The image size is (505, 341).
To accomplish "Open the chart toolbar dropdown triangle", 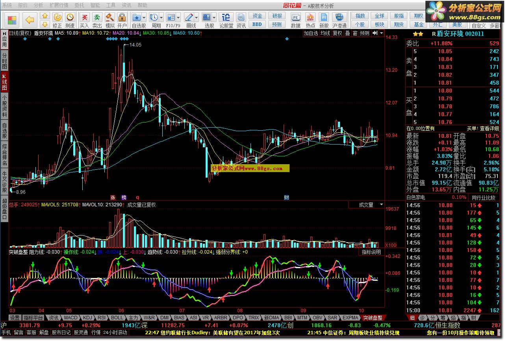I will (381, 33).
